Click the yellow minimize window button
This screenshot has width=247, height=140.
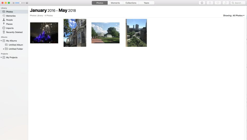click(6, 3)
